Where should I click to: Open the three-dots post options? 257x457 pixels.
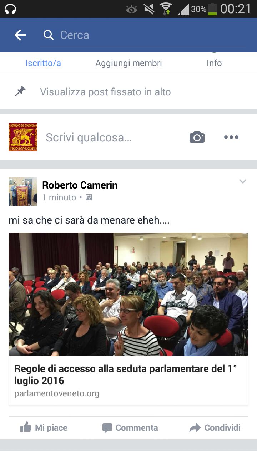pos(231,137)
